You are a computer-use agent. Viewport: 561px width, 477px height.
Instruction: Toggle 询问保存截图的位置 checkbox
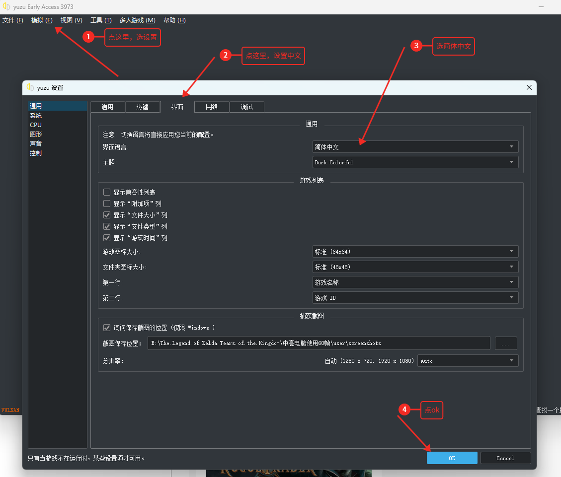107,328
